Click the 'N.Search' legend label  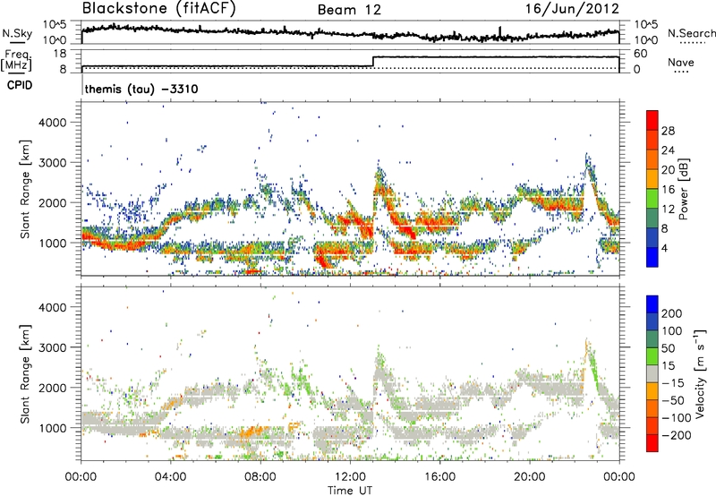tap(691, 33)
